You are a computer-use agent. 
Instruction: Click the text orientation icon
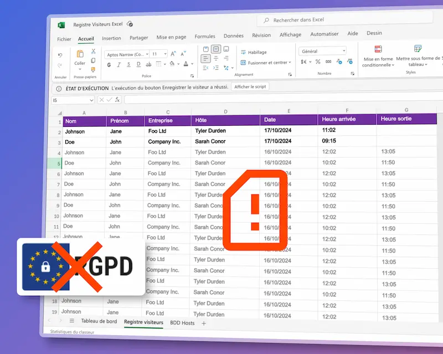click(226, 68)
